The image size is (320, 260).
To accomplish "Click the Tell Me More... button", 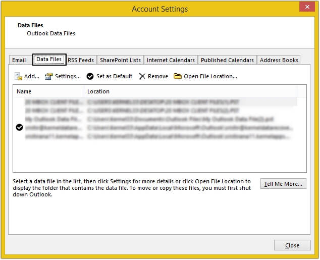I will point(283,184).
